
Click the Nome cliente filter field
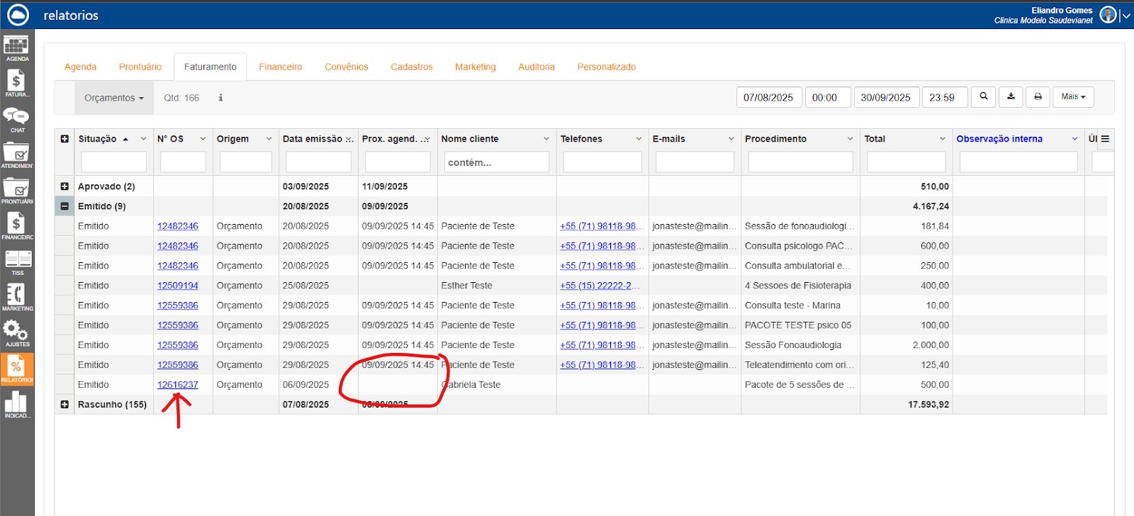coord(496,162)
